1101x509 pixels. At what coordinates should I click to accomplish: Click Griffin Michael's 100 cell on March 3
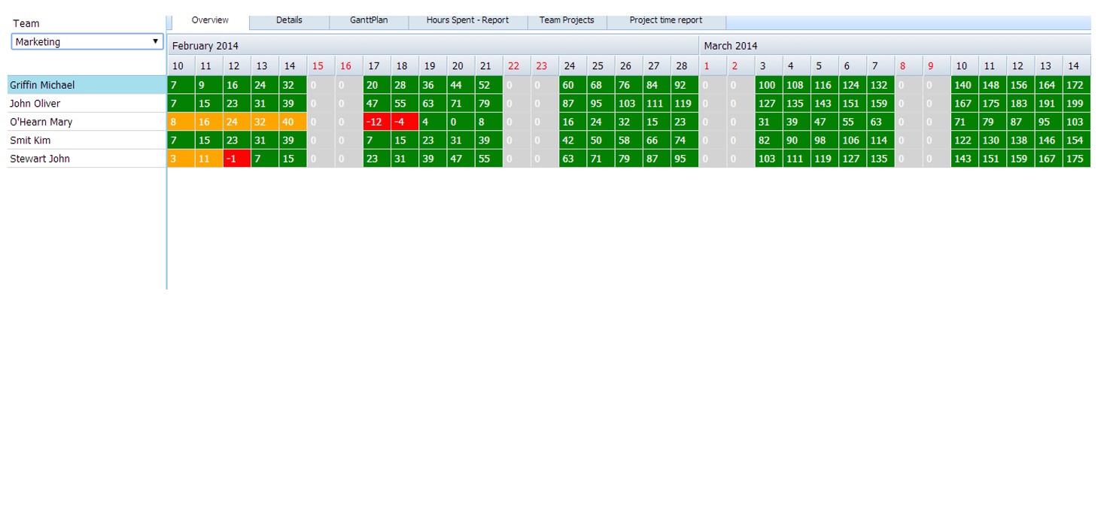click(769, 85)
